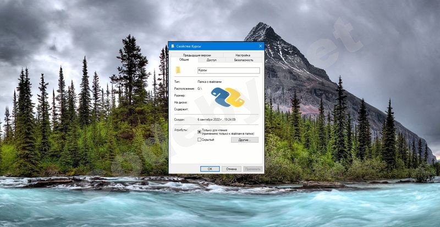This screenshot has height=227, width=440.
Task: Click the 'Создан:' label
Action: click(x=179, y=120)
